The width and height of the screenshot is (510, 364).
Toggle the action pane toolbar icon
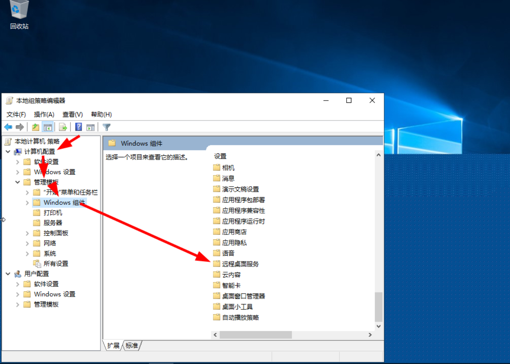[91, 127]
